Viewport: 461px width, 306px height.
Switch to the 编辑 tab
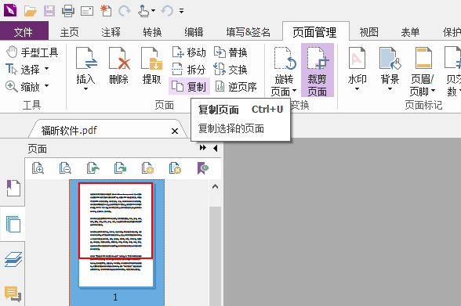coord(194,31)
